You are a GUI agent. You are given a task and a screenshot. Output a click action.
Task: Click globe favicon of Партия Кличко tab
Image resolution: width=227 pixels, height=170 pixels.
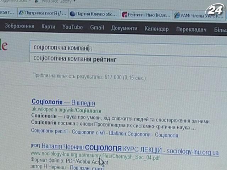(x=72, y=14)
